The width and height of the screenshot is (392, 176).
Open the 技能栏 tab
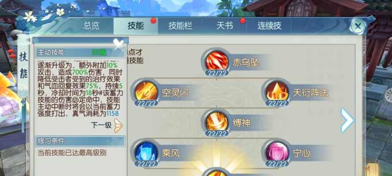pos(180,26)
